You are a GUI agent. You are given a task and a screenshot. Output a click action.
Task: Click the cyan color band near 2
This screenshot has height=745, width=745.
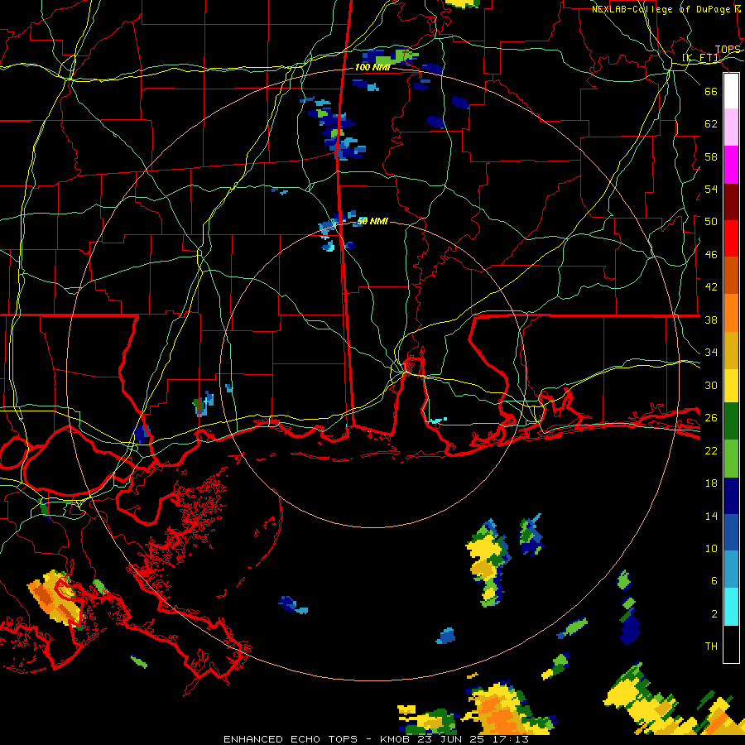731,607
